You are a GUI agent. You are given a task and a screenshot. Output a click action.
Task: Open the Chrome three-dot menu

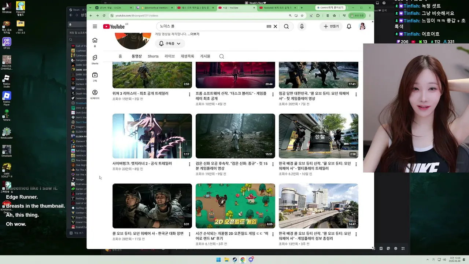[370, 15]
